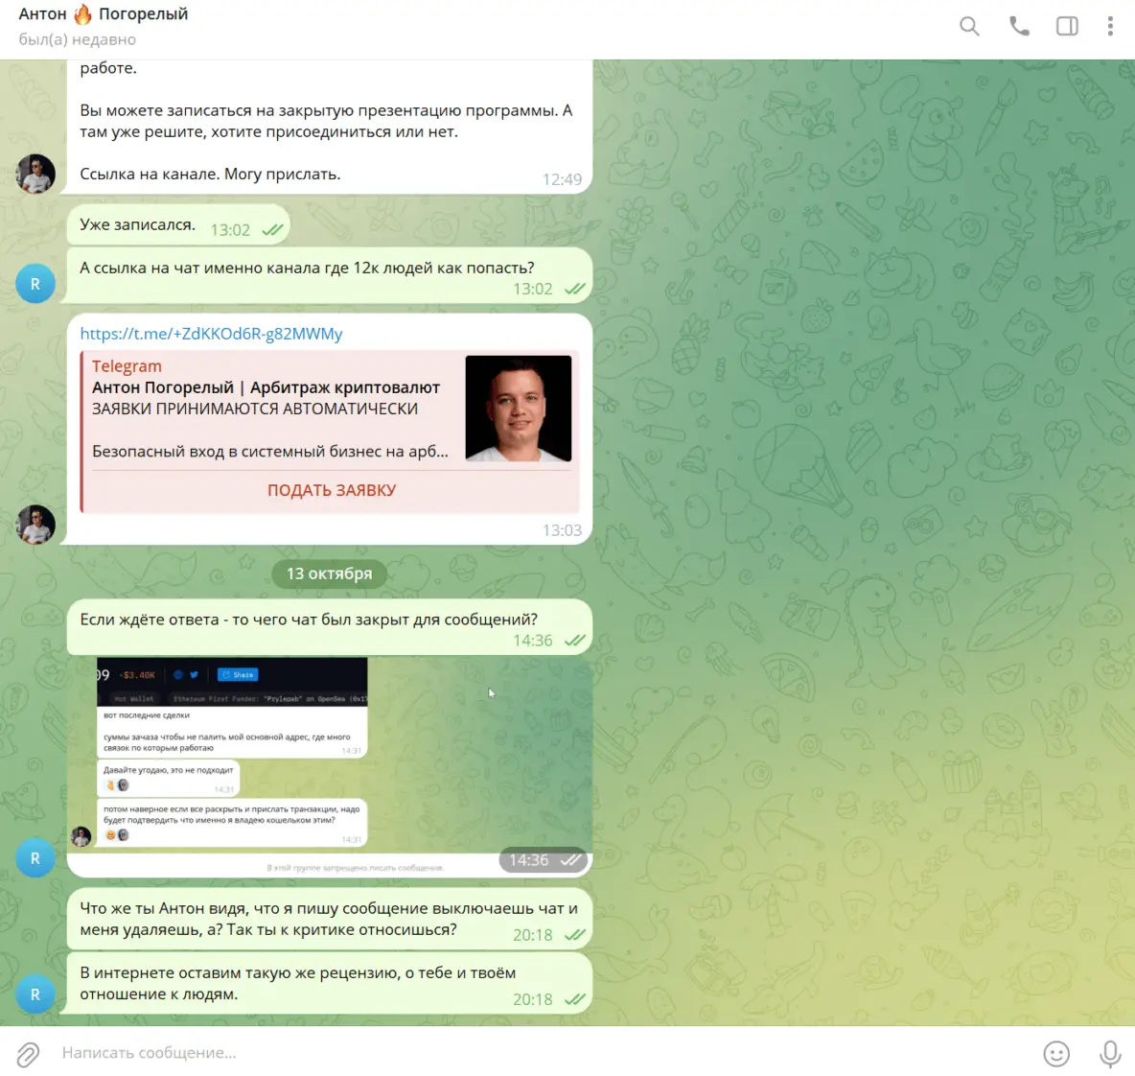Click Антон's avatar beside the 12:49 message

click(35, 174)
